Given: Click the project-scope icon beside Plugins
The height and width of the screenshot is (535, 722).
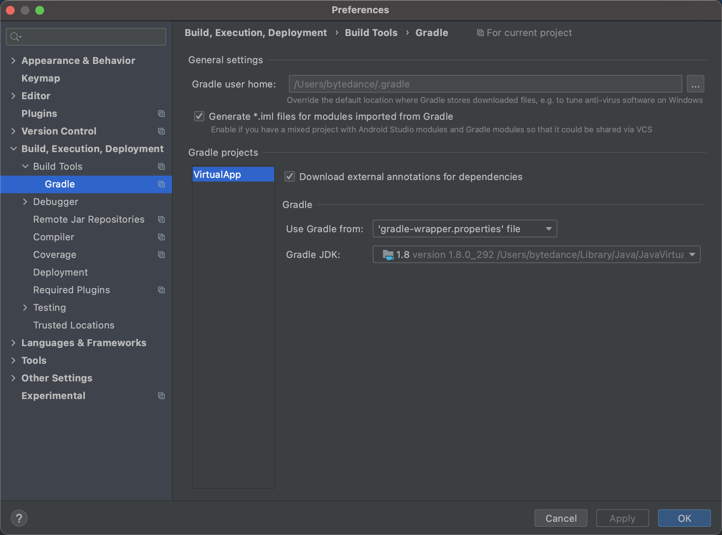Looking at the screenshot, I should [x=161, y=114].
